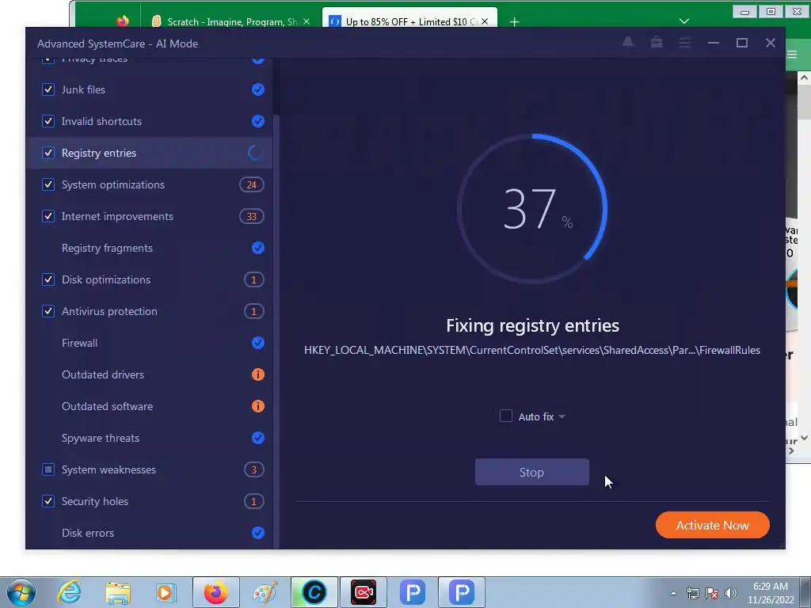Uncheck the Antivirus protection checkbox
Viewport: 811px width, 608px height.
pyautogui.click(x=48, y=311)
